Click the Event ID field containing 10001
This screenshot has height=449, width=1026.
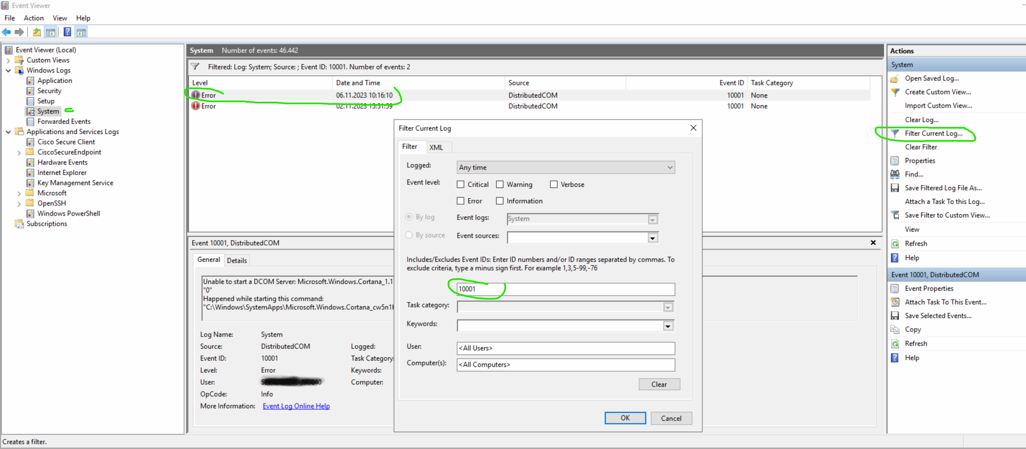point(565,289)
